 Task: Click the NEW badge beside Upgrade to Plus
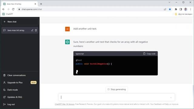(x=34, y=83)
